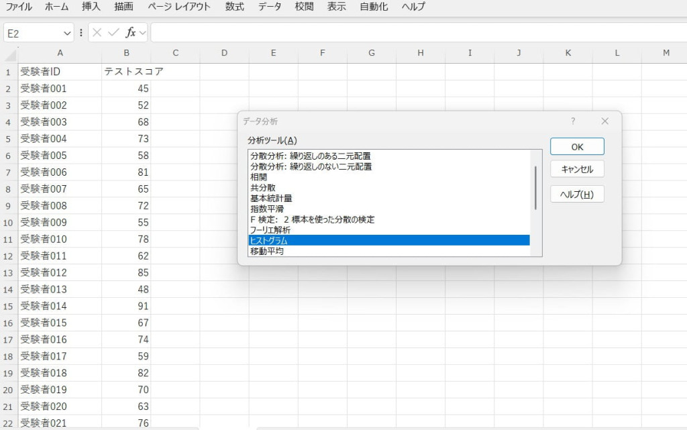Select 移動平均 from the tool list
Screen dimensions: 687x430
(267, 251)
